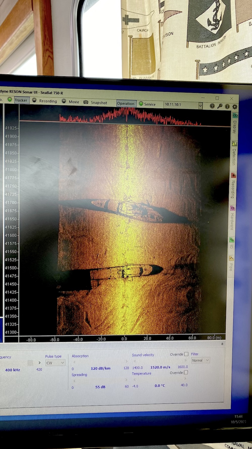The image size is (252, 449).
Task: Expand the sonar IP address dropdown arrow
Action: [x=200, y=106]
